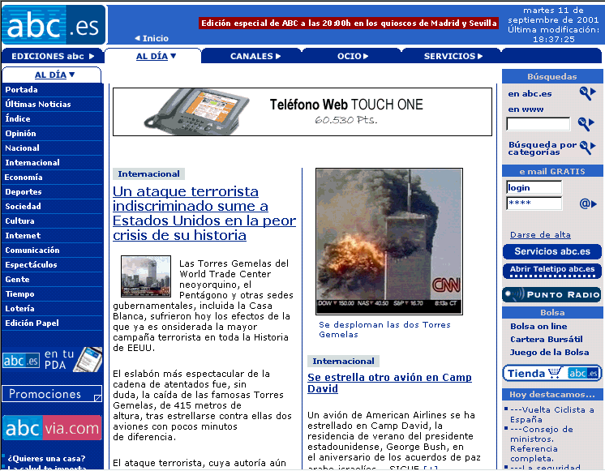Click ¿Quieres una casa? link
Viewport: 605px width, 471px height.
[x=47, y=458]
